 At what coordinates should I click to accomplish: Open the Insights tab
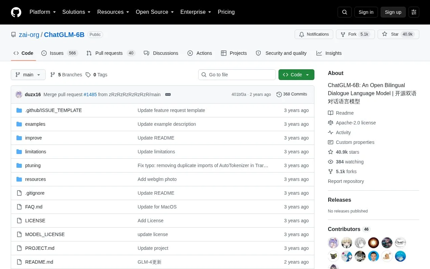[x=329, y=53]
